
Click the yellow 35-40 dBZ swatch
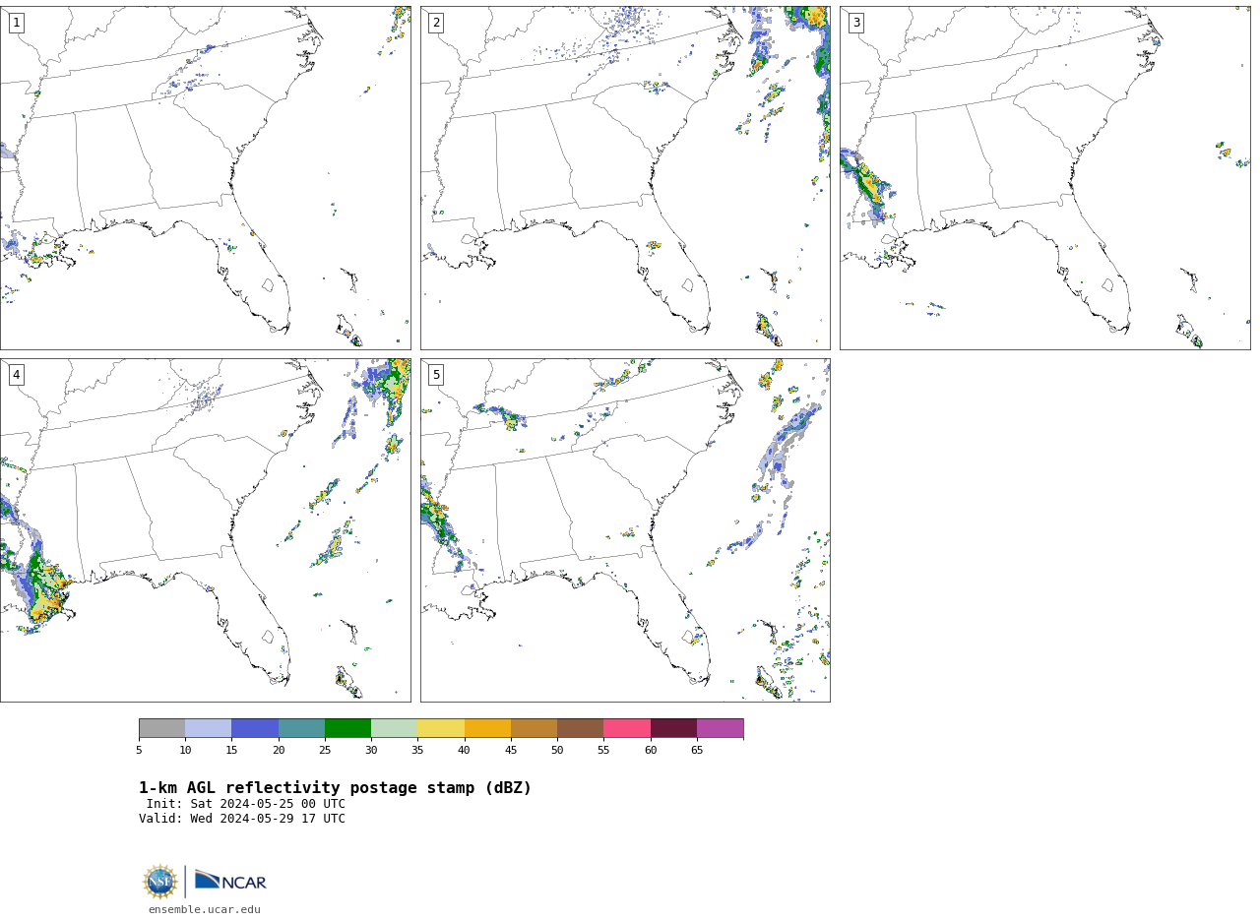point(441,728)
